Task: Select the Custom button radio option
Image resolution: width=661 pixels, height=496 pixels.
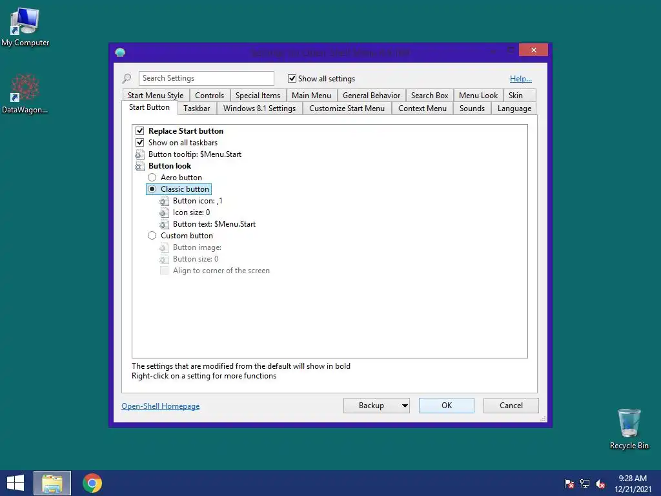Action: tap(152, 236)
